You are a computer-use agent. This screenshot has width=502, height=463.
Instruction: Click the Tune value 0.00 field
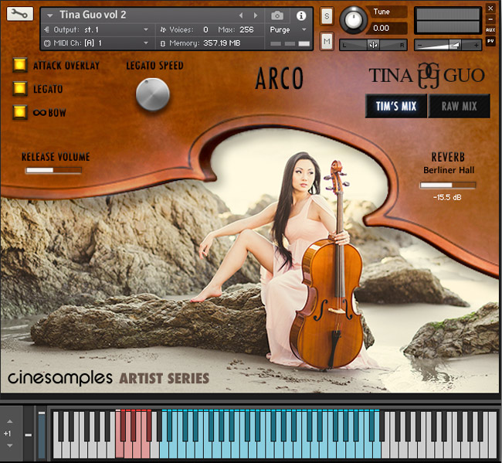[388, 28]
